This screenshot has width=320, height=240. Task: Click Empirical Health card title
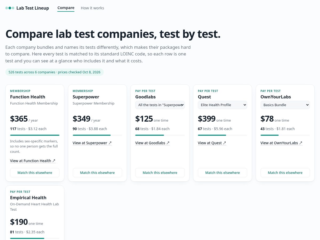point(28,198)
